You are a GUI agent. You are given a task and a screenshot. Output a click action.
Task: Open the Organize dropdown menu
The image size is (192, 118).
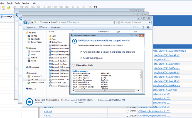coord(30,27)
